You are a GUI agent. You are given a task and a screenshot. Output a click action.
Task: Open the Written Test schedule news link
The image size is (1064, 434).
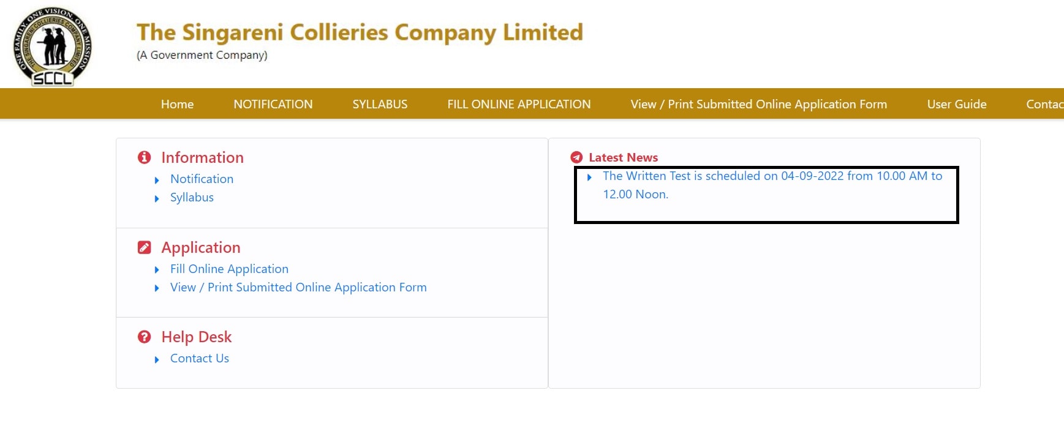(772, 176)
